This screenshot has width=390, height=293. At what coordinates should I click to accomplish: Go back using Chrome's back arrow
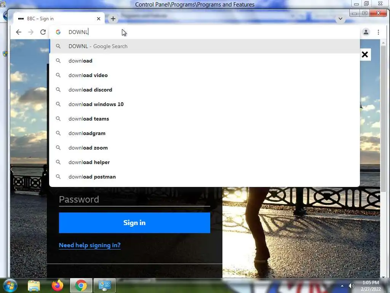coord(19,32)
